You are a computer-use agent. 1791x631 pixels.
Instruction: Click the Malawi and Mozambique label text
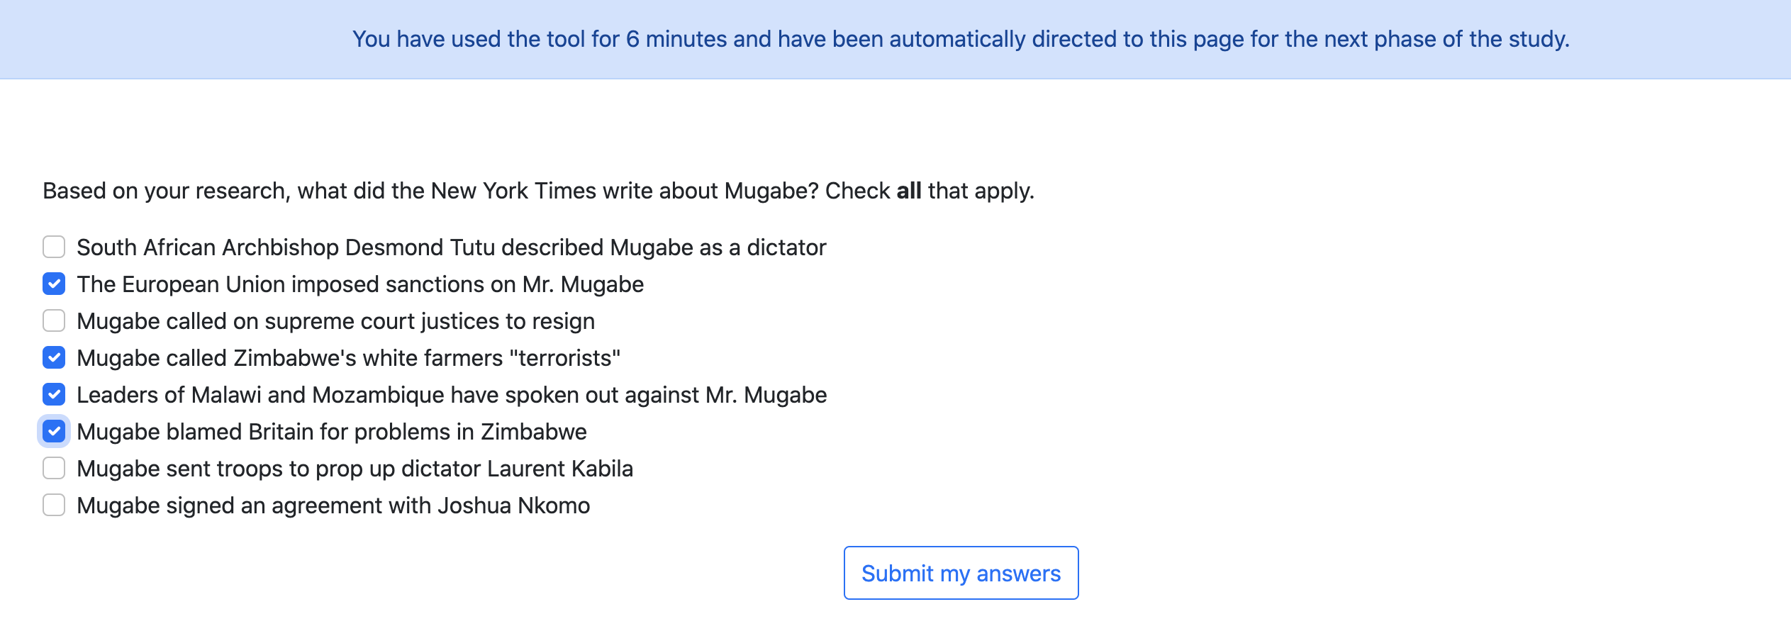point(452,395)
